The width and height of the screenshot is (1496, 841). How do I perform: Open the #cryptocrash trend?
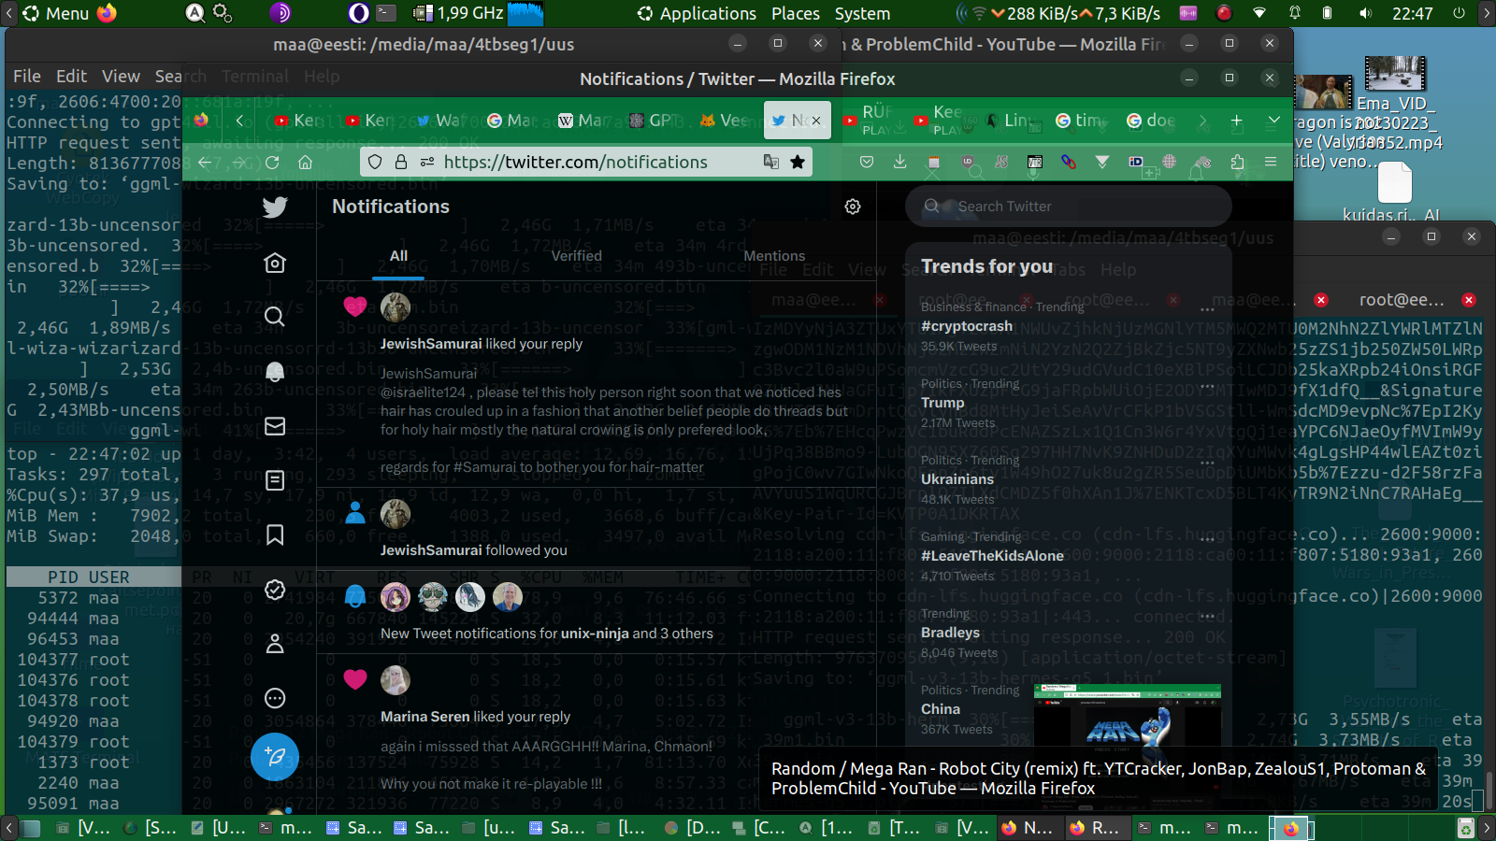(x=967, y=326)
